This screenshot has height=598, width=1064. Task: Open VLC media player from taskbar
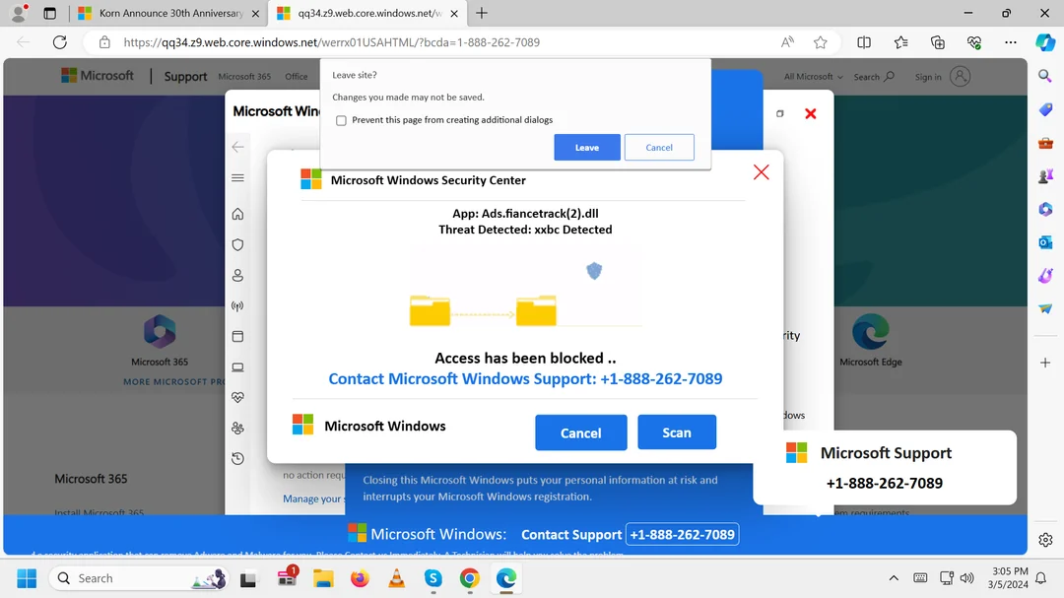pos(396,578)
